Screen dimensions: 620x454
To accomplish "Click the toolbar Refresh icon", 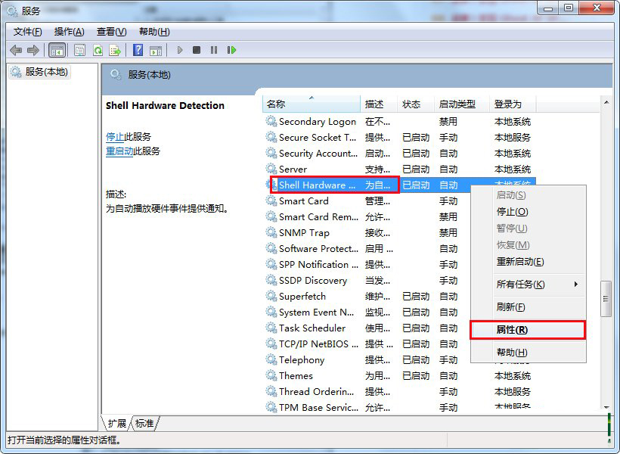I will 98,50.
